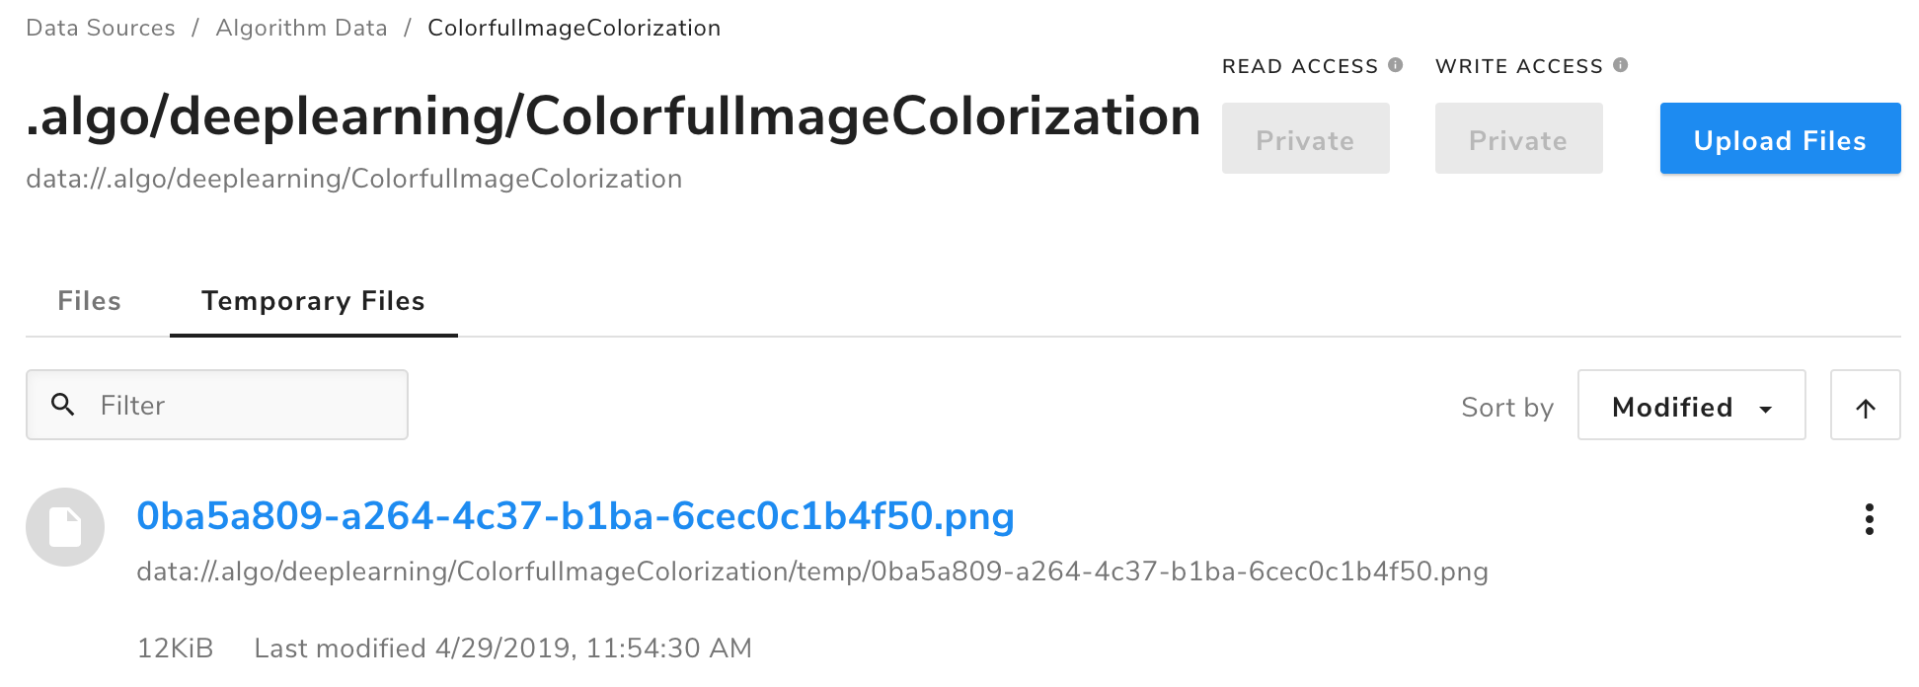Image resolution: width=1919 pixels, height=687 pixels.
Task: Click the magnifier icon in the filter box
Action: point(63,405)
